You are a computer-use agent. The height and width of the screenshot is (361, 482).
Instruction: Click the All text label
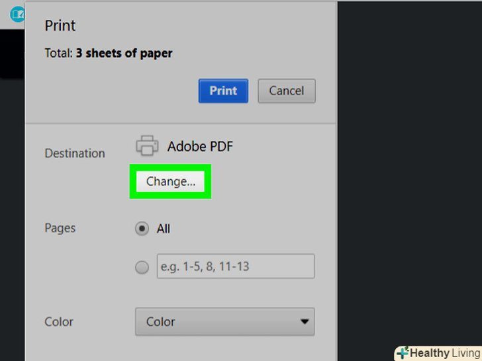tap(164, 229)
